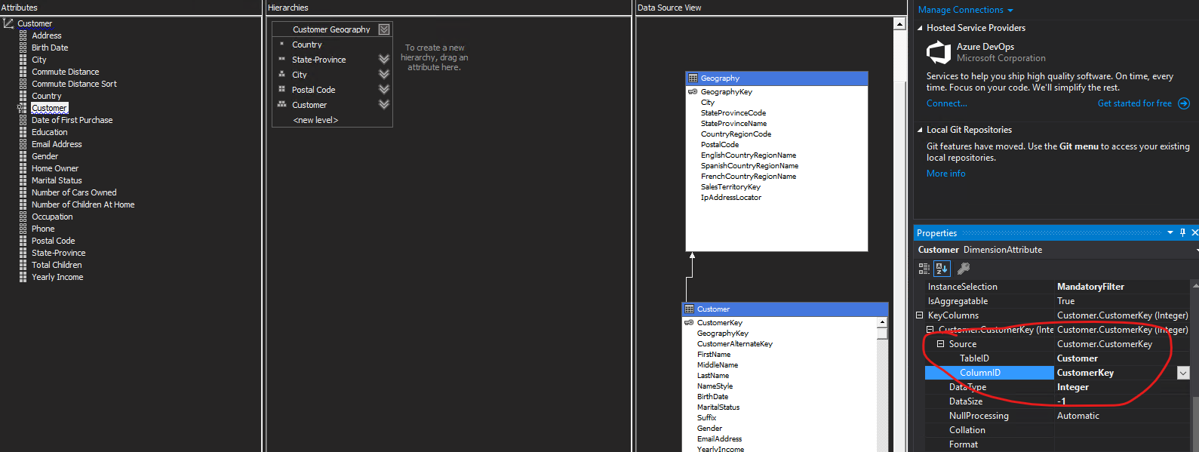This screenshot has width=1199, height=452.
Task: Select the EnglishCountryRegionName column in Geography
Action: (x=749, y=155)
